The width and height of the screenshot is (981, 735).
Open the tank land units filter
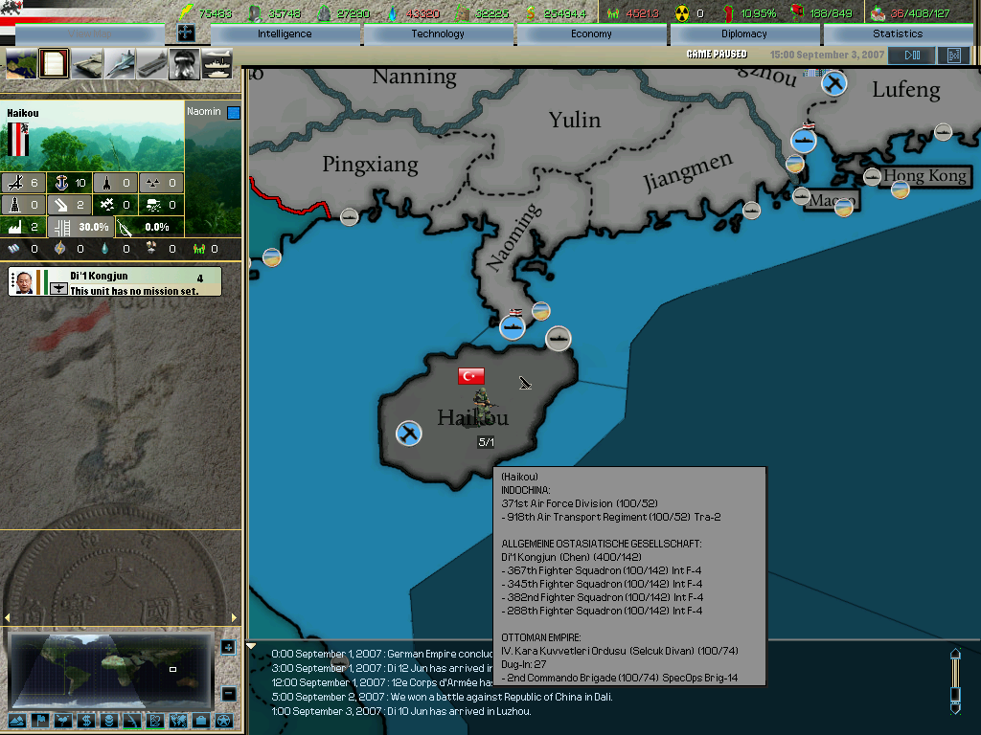point(86,64)
